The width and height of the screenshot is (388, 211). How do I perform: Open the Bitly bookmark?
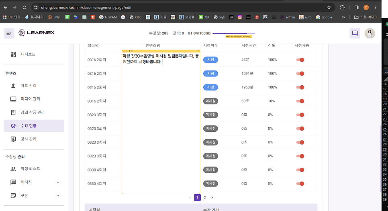click(54, 17)
